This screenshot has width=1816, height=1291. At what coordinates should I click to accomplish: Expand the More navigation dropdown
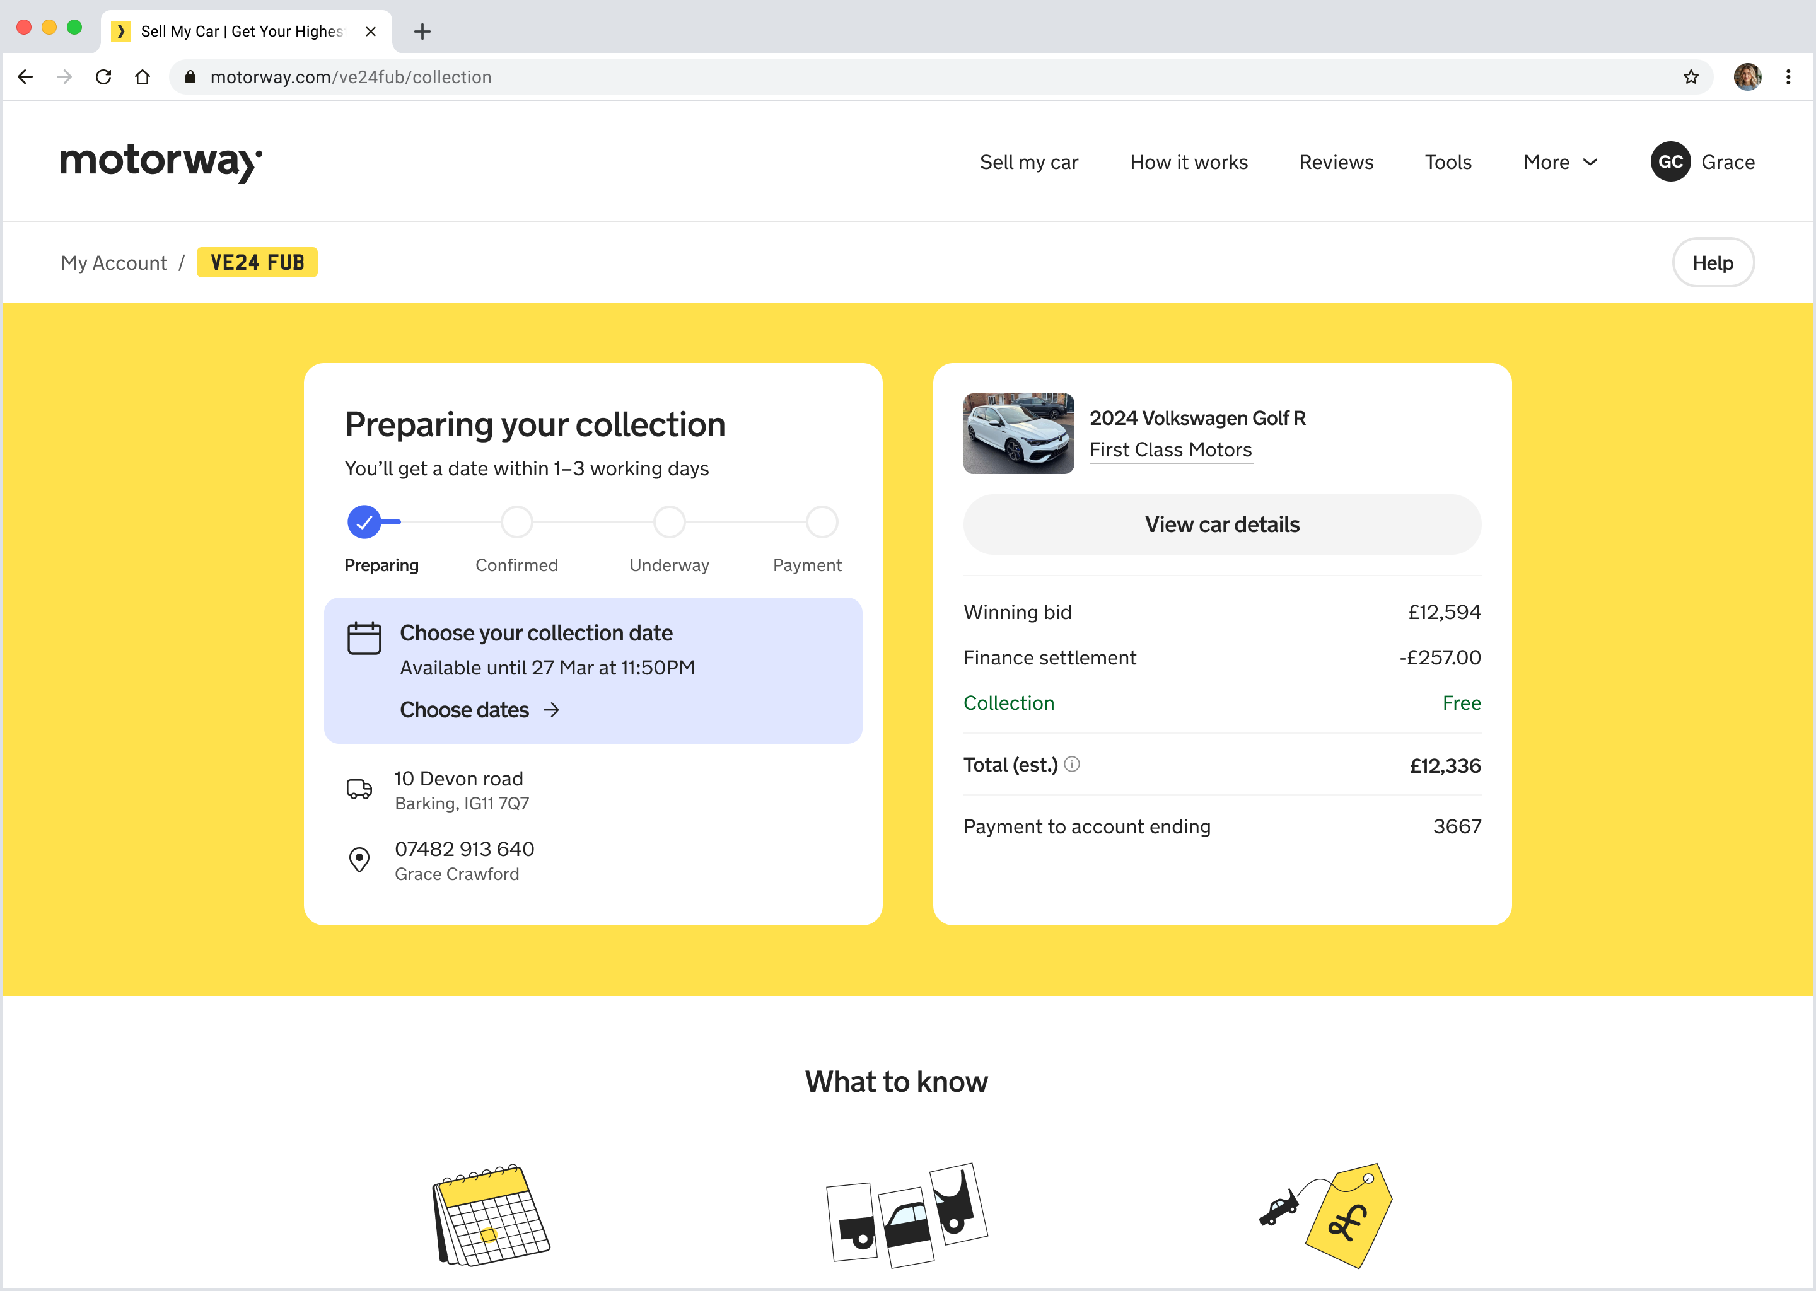(1560, 162)
